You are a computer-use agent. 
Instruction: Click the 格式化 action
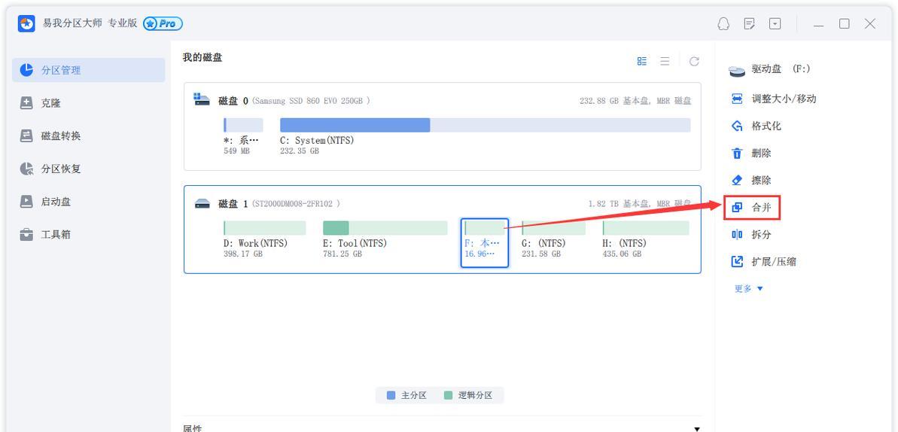[x=756, y=126]
